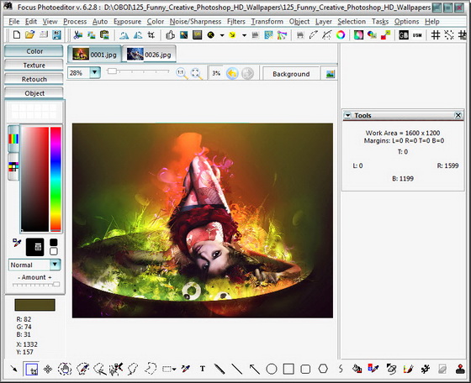
Task: Select the black foreground color box
Action: 54,243
